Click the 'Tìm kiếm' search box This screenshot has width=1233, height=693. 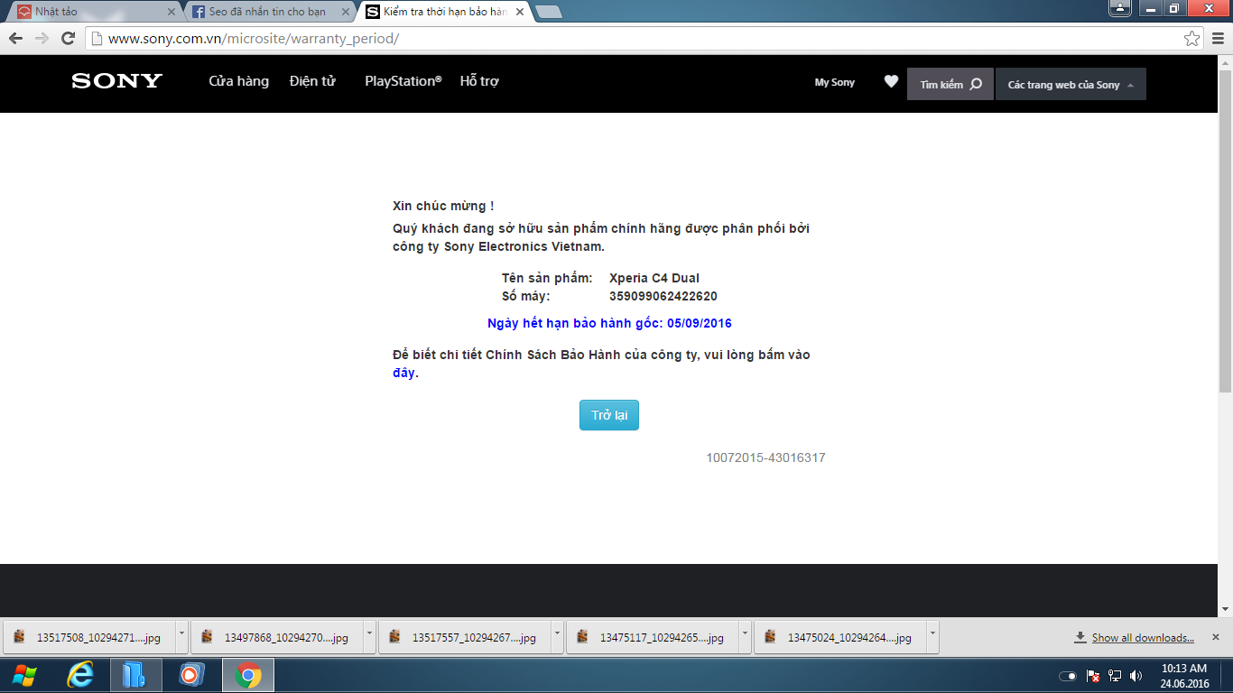pos(950,85)
